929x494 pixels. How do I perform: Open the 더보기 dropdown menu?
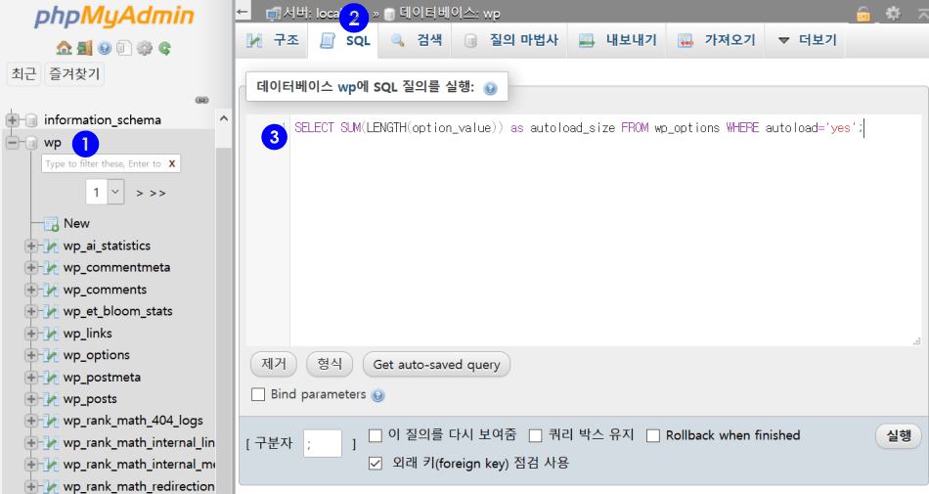pyautogui.click(x=808, y=40)
